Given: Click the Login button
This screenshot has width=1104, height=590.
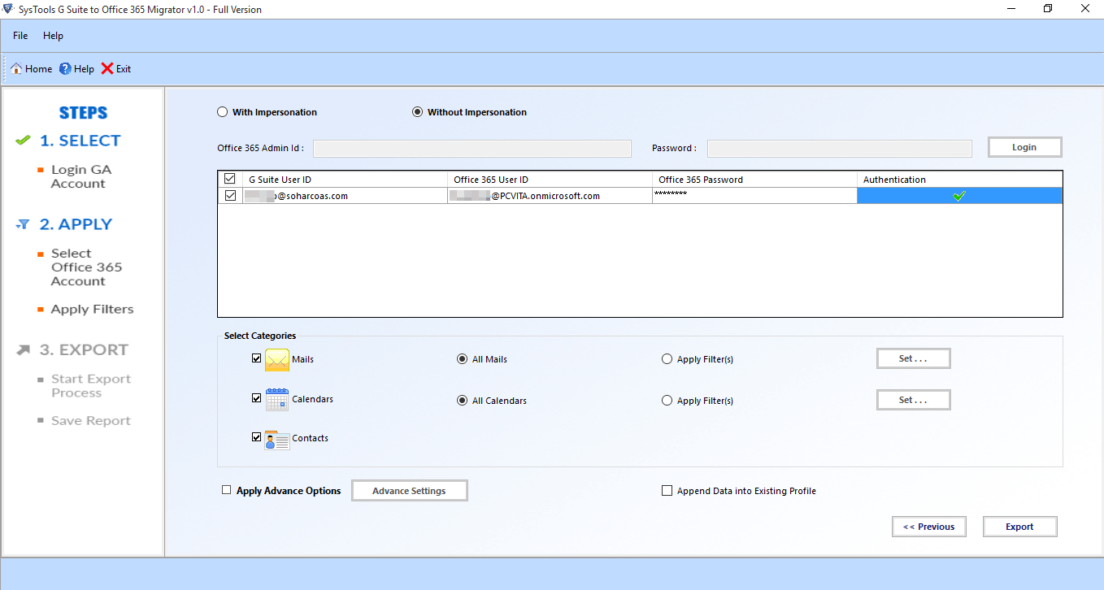Looking at the screenshot, I should 1024,147.
